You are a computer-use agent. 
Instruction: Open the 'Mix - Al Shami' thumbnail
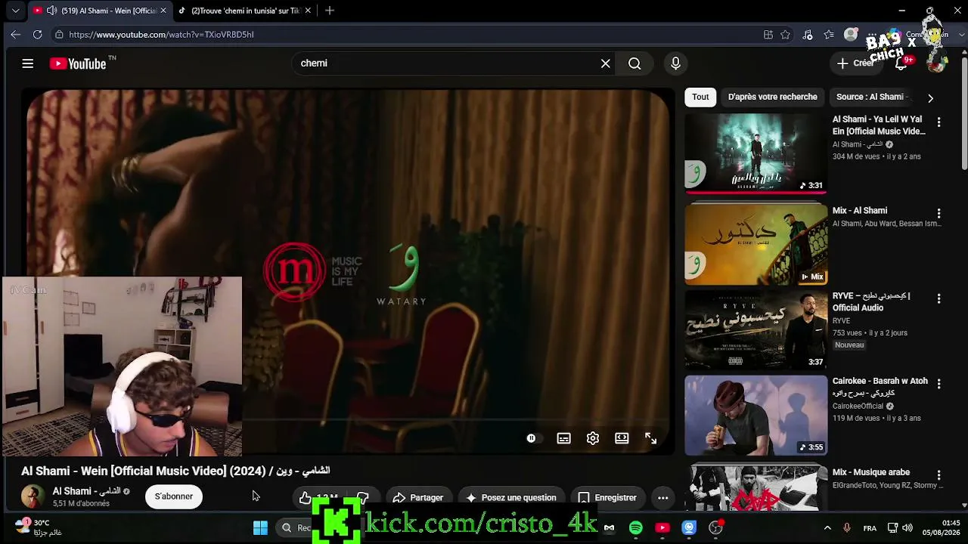(756, 243)
